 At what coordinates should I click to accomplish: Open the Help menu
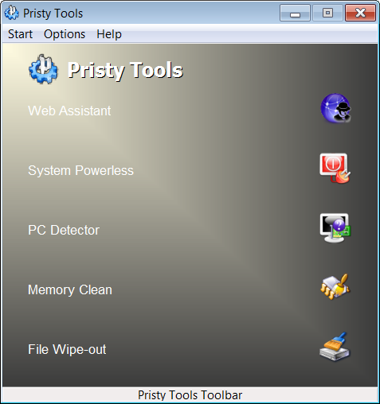tap(109, 34)
